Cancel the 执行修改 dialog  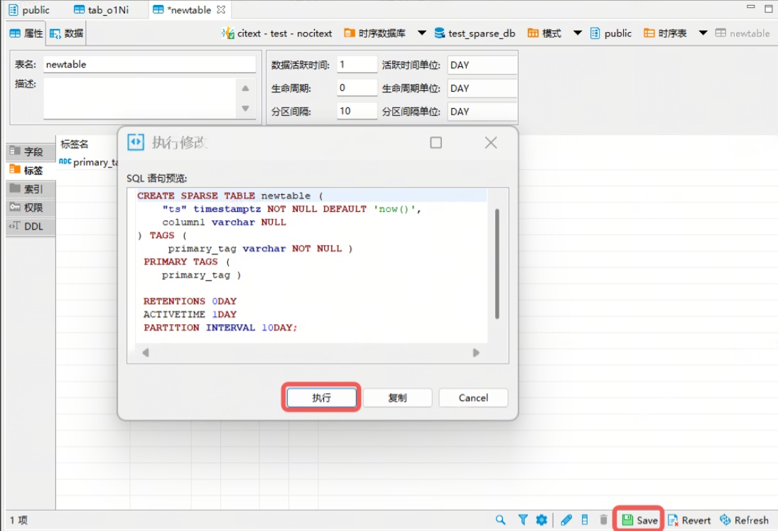pos(473,397)
